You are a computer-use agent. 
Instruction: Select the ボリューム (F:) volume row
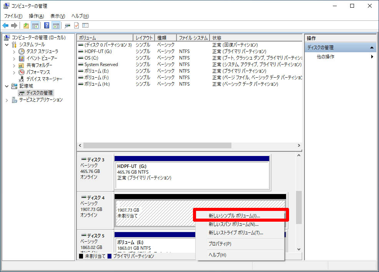[190, 78]
